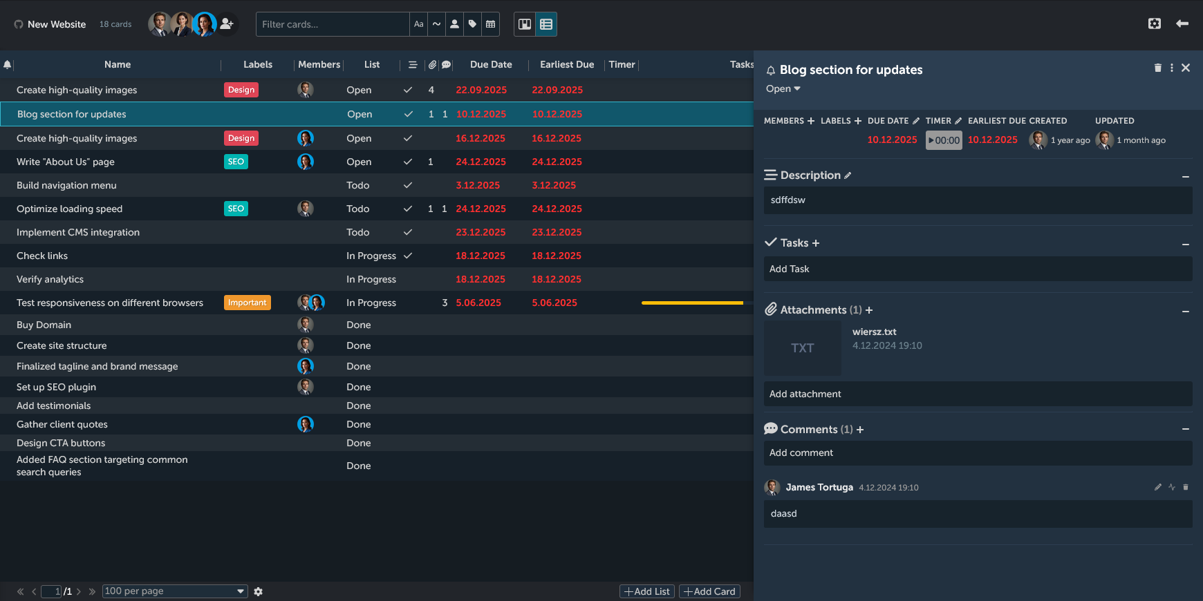The image size is (1203, 601).
Task: Filter cards by due date calendar icon
Action: 490,24
